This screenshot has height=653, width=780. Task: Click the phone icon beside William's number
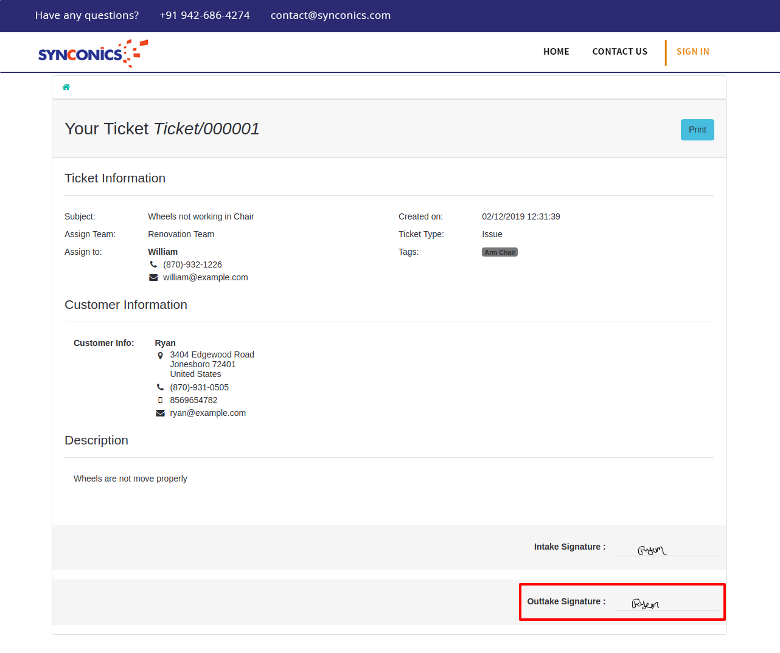click(153, 264)
